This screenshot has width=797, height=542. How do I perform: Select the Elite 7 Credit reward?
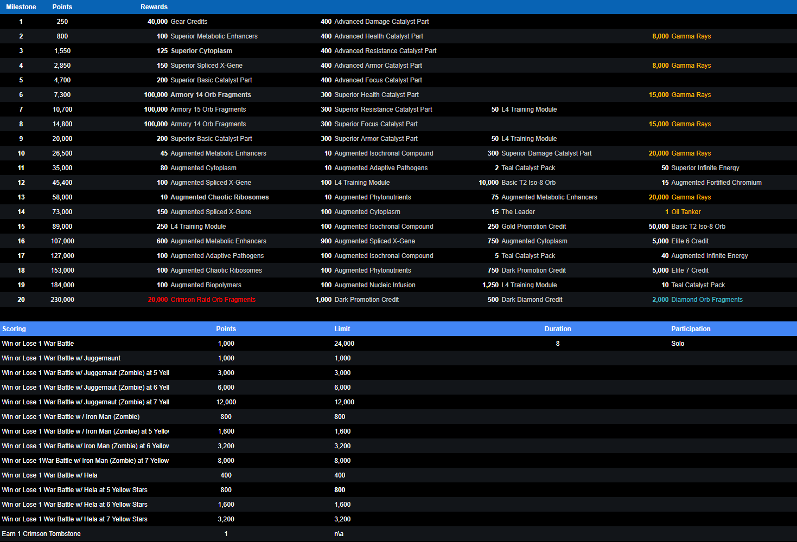(x=690, y=270)
